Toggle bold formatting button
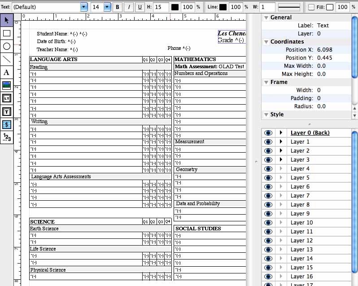The width and height of the screenshot is (358, 286). [x=118, y=7]
